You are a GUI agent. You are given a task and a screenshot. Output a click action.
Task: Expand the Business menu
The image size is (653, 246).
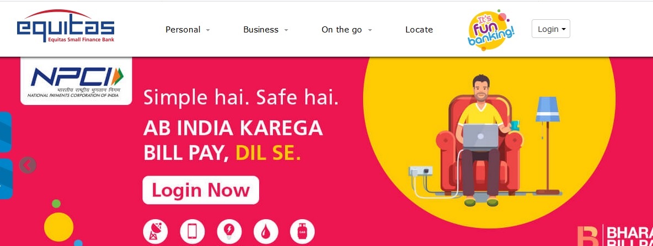266,30
